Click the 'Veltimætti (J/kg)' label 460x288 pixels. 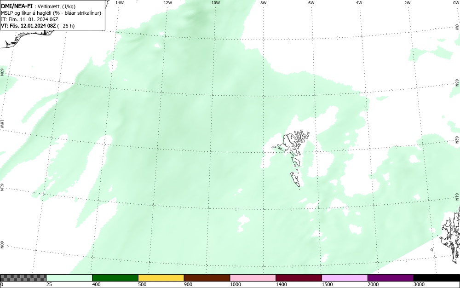coord(57,7)
